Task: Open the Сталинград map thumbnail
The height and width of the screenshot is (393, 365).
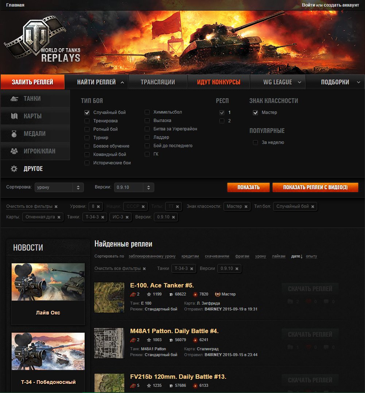Action: 109,343
